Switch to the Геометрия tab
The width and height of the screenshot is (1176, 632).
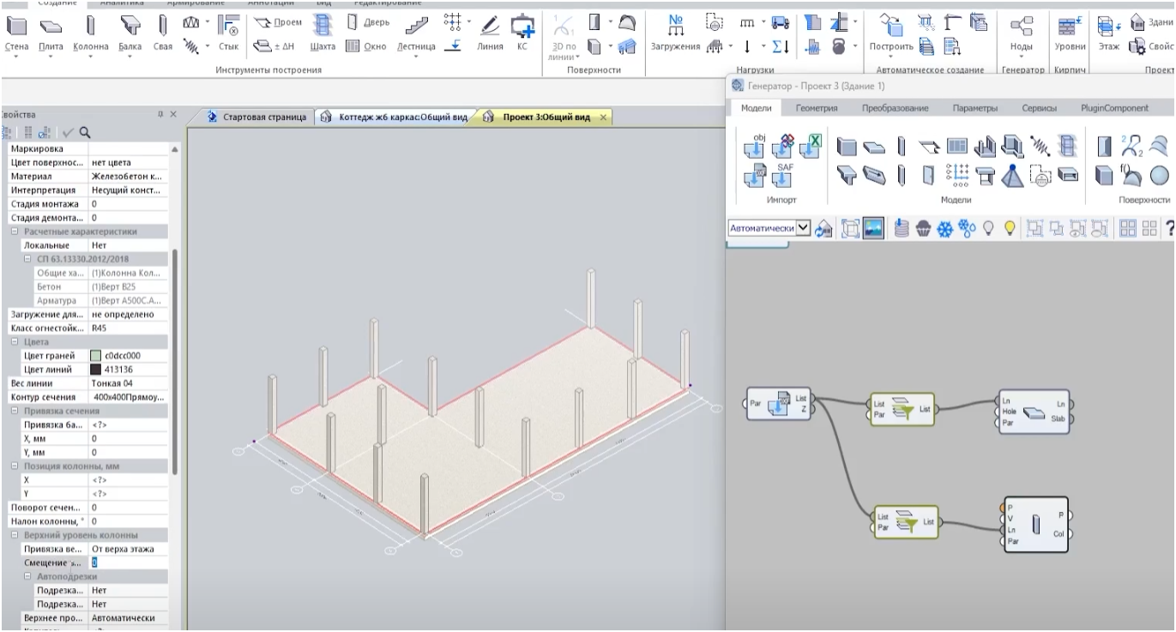pos(816,108)
